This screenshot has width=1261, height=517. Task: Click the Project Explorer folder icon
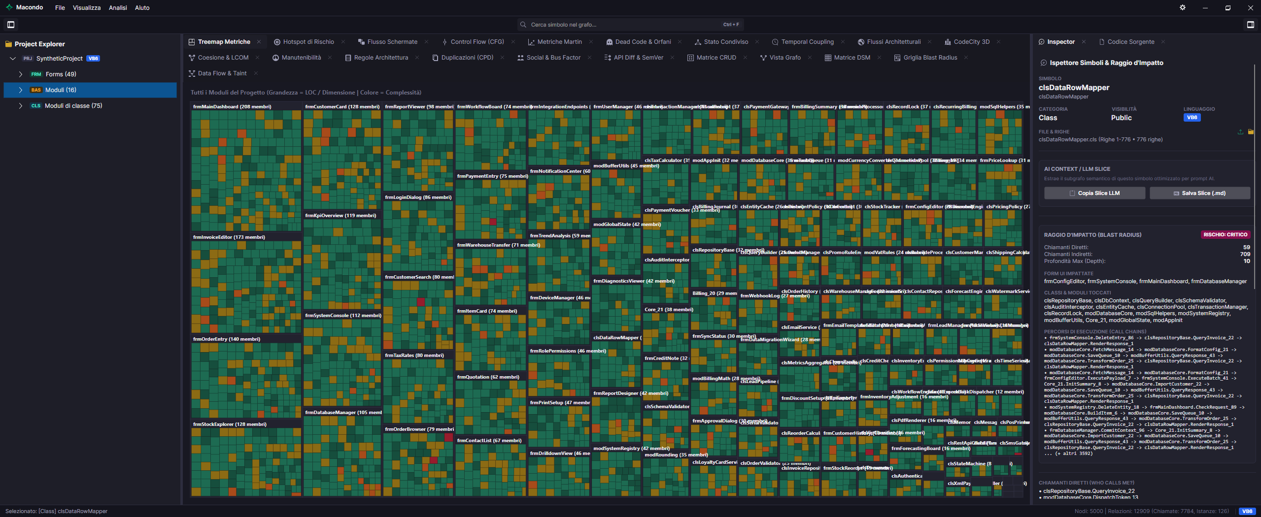(8, 44)
